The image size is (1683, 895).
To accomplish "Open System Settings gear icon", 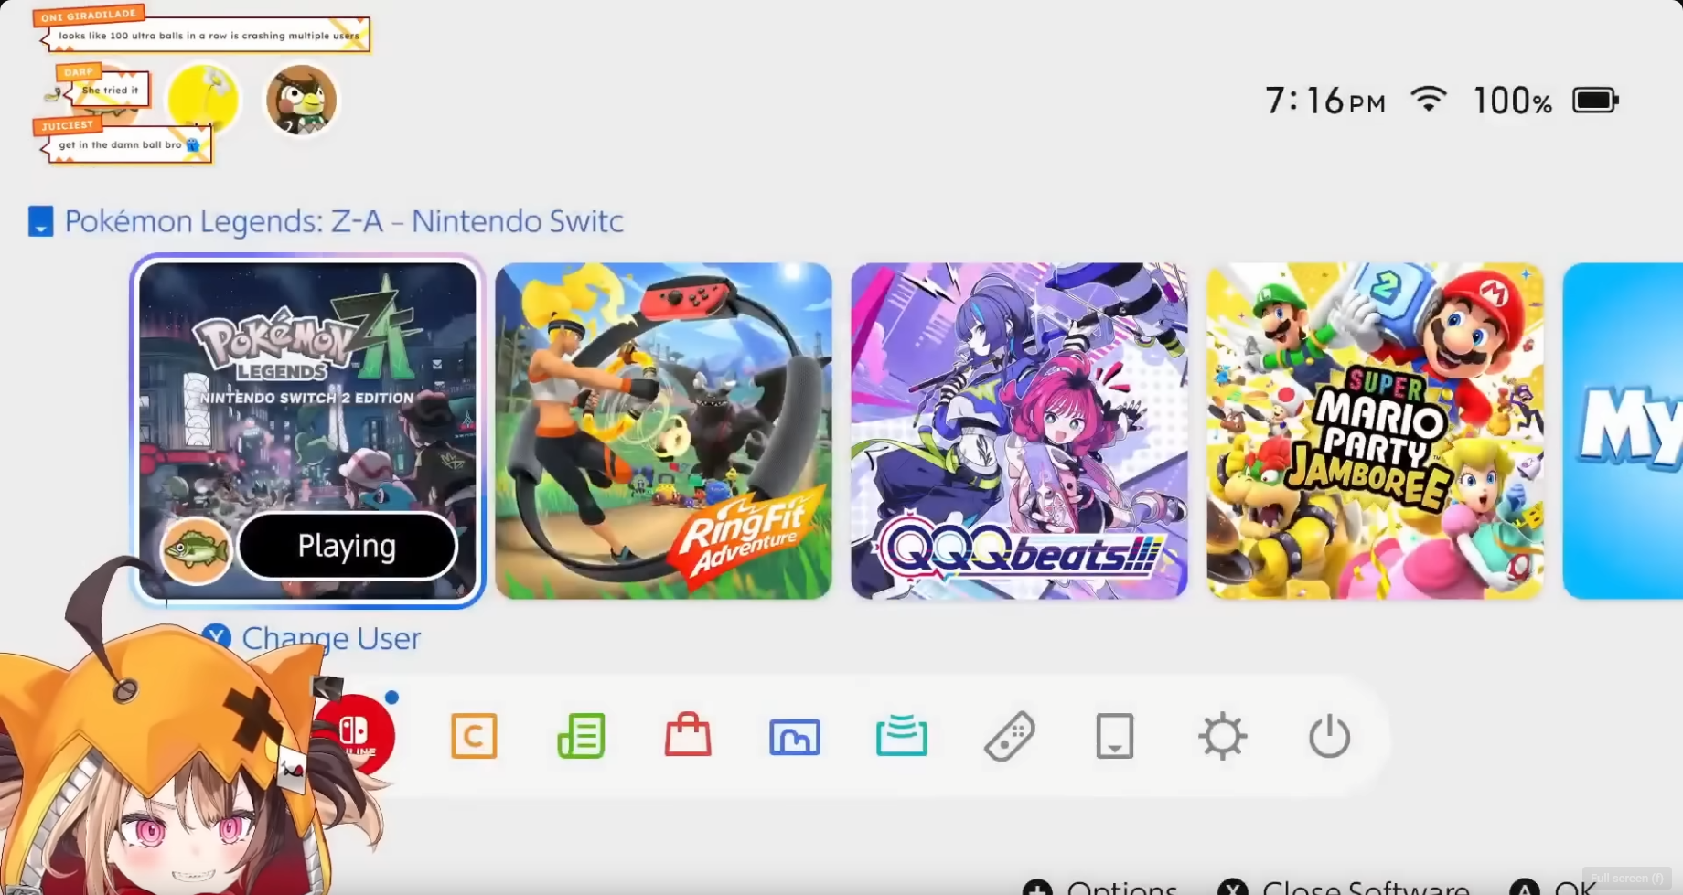I will 1222,736.
